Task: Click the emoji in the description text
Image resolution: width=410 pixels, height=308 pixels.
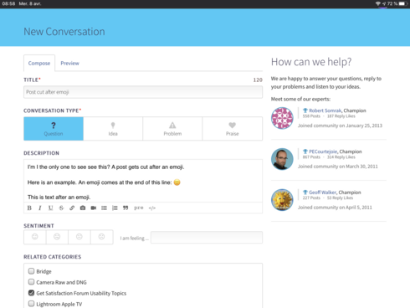Action: pos(177,182)
